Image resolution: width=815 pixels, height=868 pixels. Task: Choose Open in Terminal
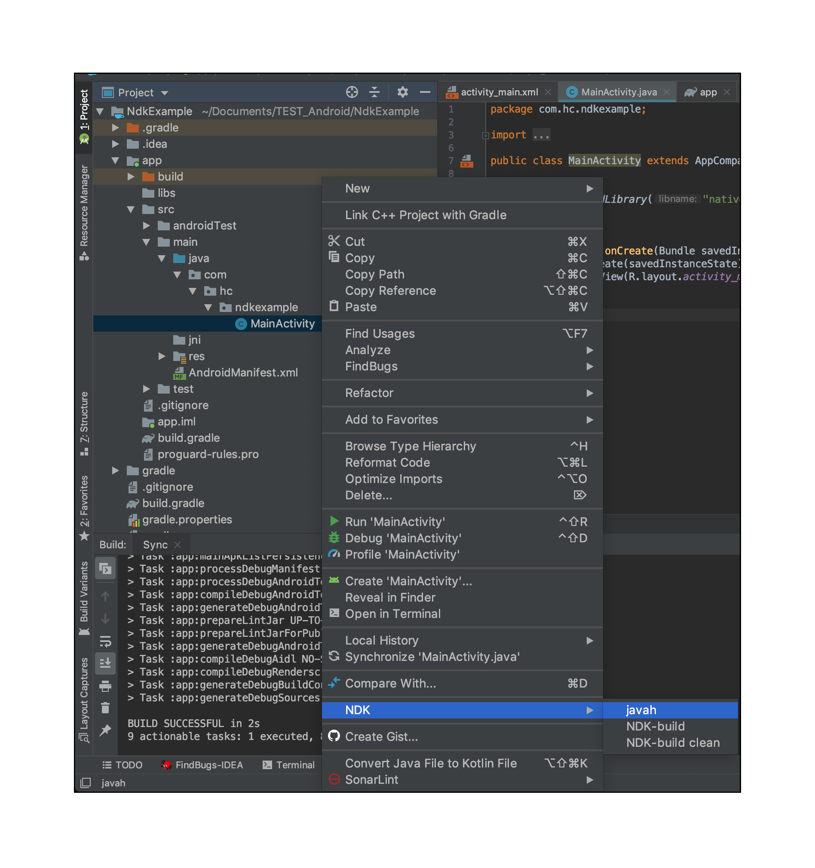point(462,614)
